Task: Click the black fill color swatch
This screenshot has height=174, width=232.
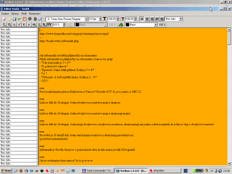Action: (127, 25)
